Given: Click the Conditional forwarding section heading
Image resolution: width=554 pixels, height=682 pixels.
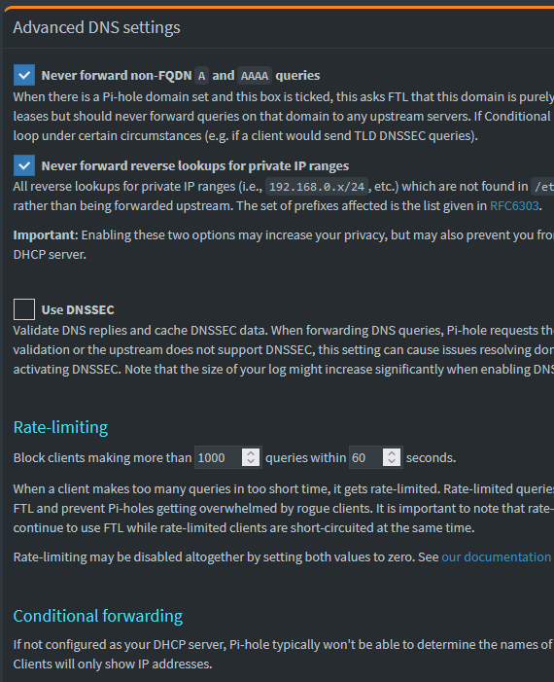Looking at the screenshot, I should pyautogui.click(x=98, y=616).
